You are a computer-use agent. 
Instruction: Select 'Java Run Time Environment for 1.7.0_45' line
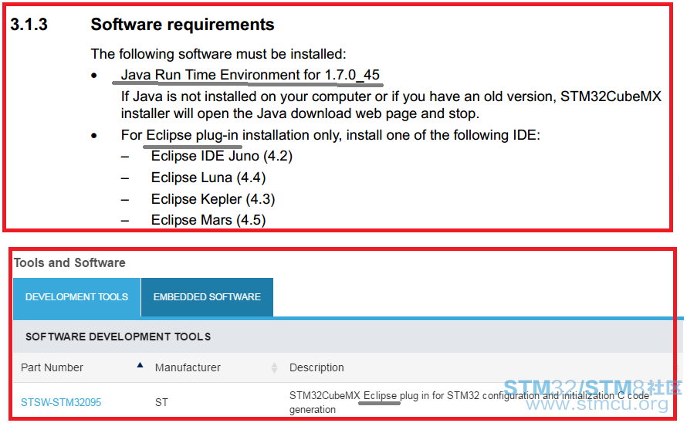pos(250,75)
